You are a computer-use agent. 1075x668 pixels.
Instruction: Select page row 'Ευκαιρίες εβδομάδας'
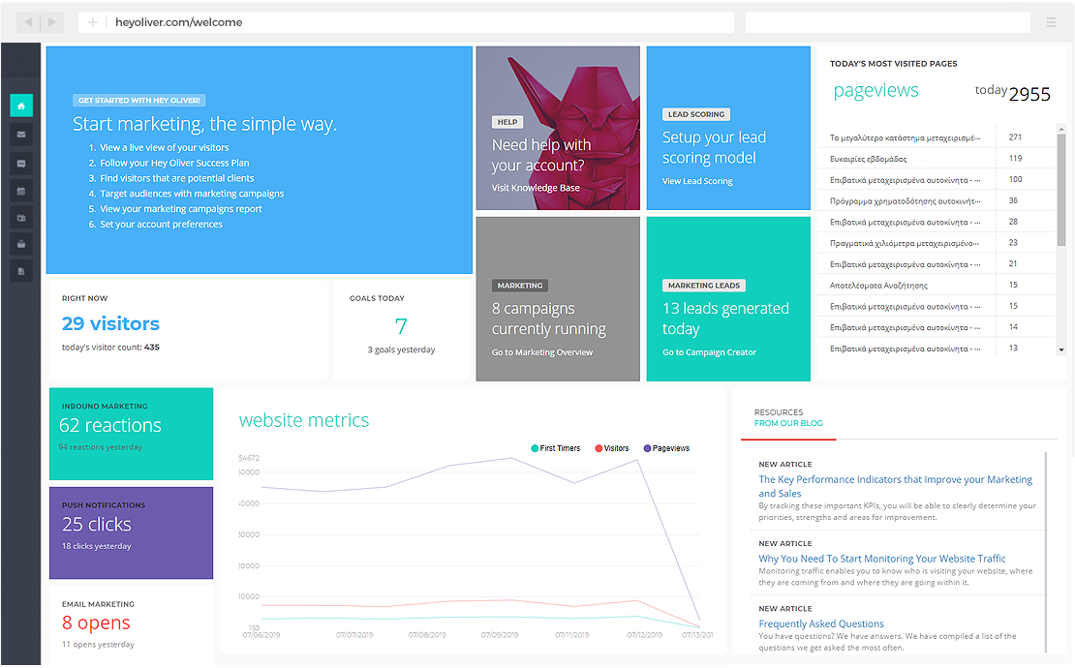pyautogui.click(x=937, y=159)
